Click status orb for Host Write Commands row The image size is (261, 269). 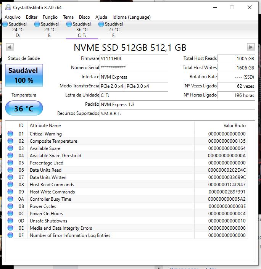pyautogui.click(x=10, y=192)
